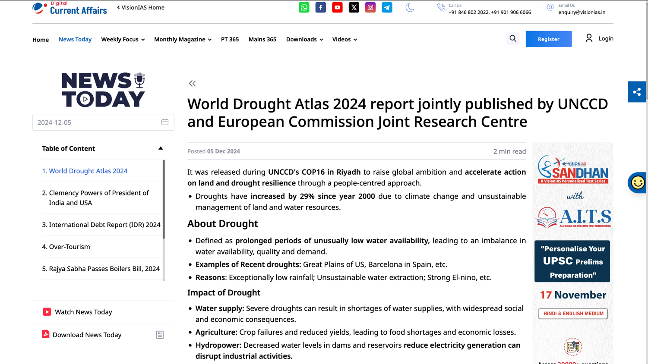Click the PDF icon beside Download News Today

[x=45, y=334]
